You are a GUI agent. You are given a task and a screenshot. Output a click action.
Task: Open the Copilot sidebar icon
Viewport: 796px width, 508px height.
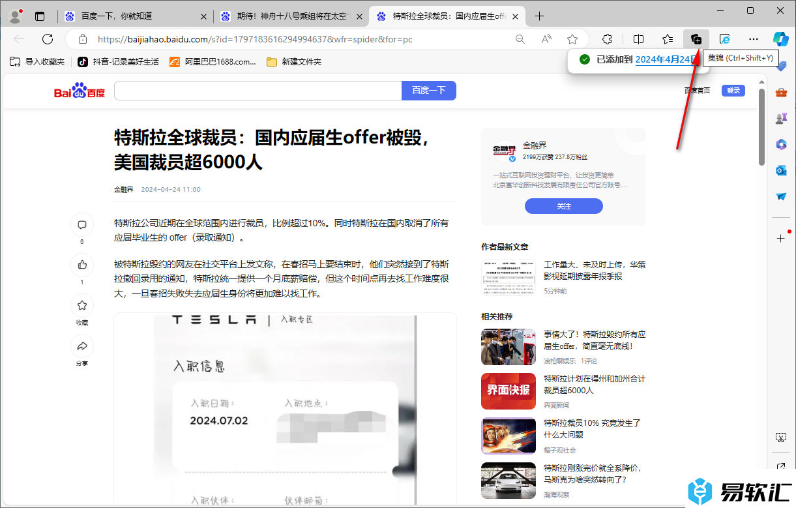coord(781,39)
